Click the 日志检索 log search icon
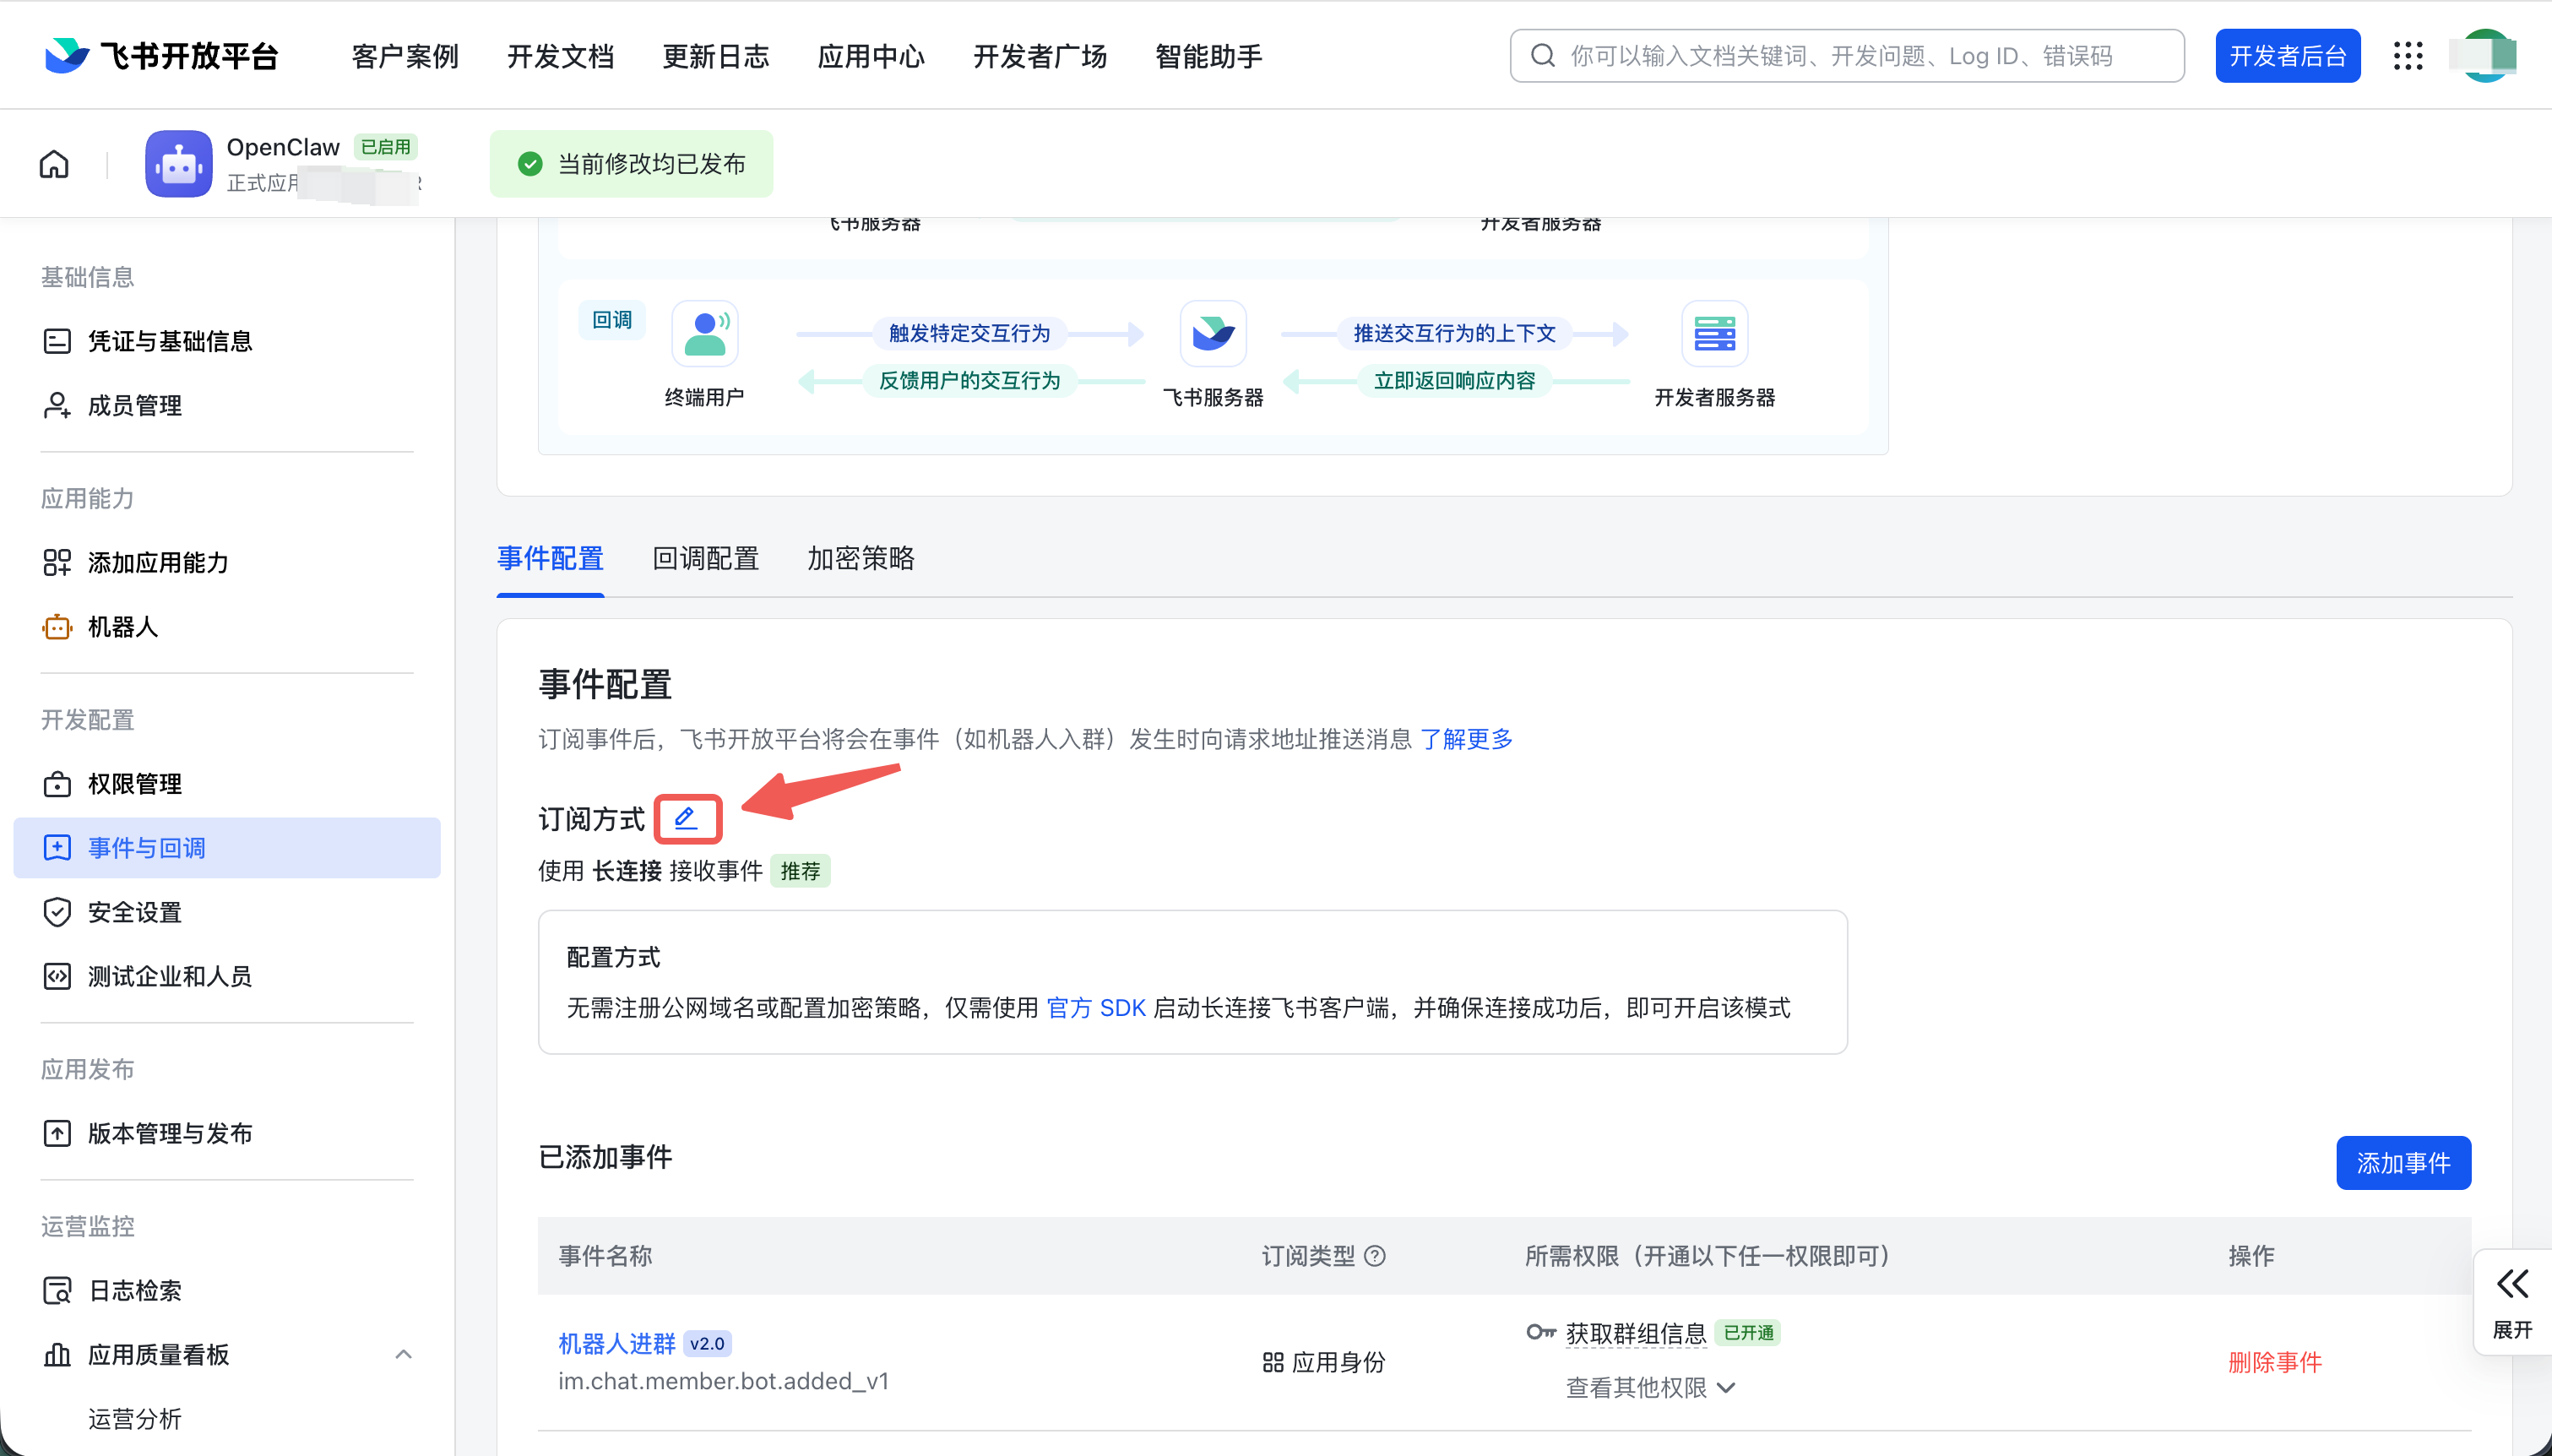 (x=57, y=1290)
